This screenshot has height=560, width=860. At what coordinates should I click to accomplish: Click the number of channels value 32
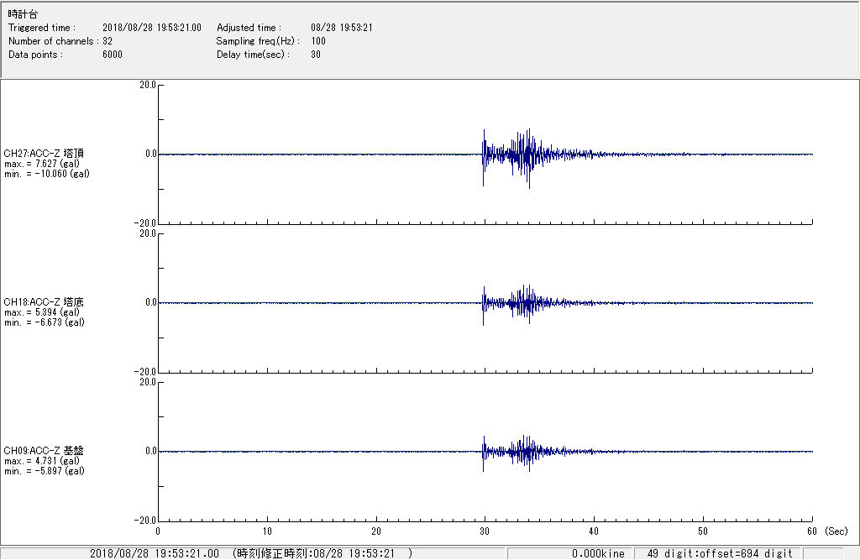(107, 41)
